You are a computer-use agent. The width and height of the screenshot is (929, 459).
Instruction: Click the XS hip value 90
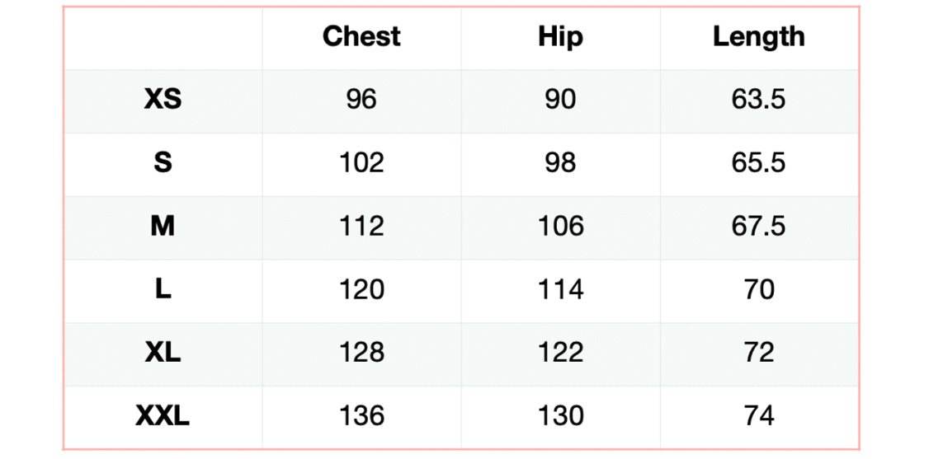(560, 100)
